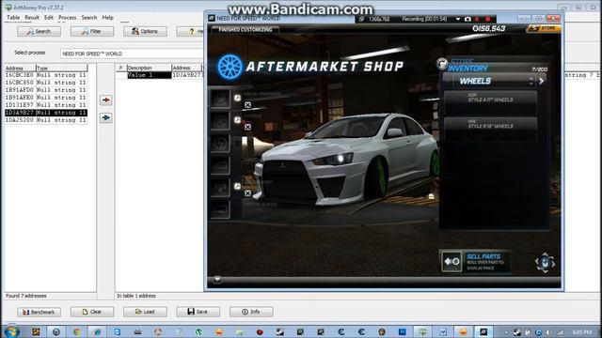Click the Bandicam 1366x768 resolution label

pyautogui.click(x=378, y=19)
